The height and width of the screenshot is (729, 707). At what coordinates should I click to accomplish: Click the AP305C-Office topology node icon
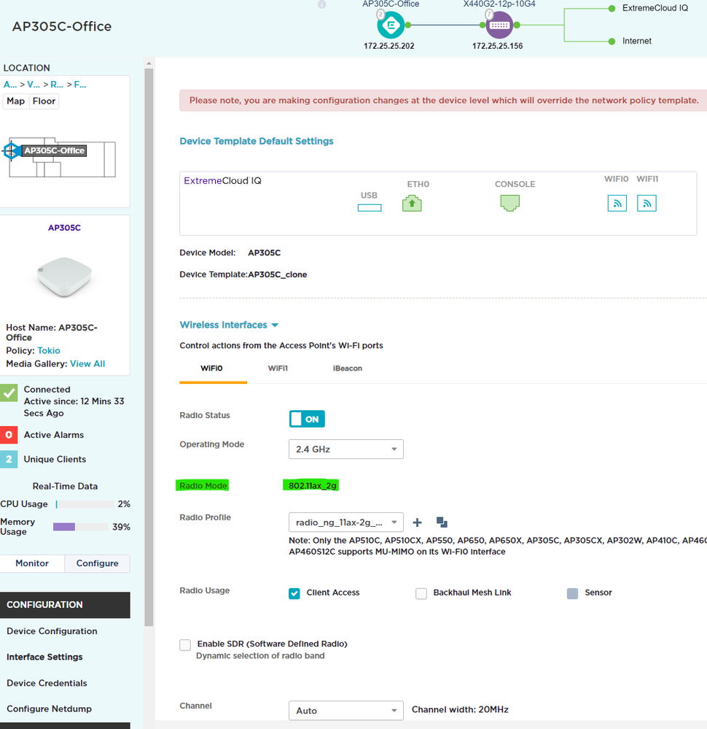(x=390, y=25)
